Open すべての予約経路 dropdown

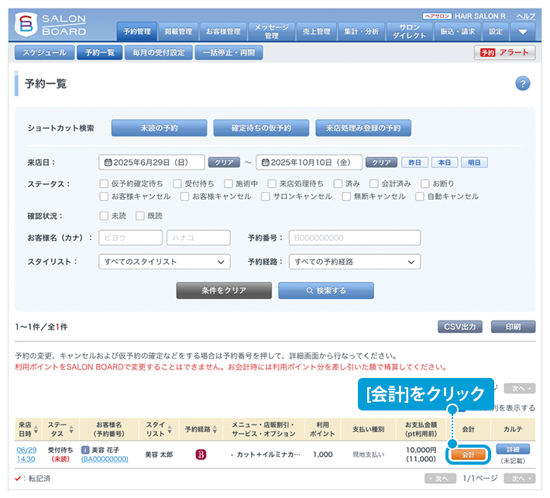click(355, 262)
